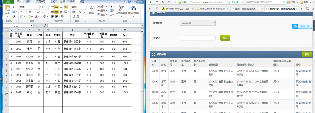Open the 搜索类型 dropdown (学生编号)
Image resolution: width=315 pixels, height=113 pixels.
198,23
